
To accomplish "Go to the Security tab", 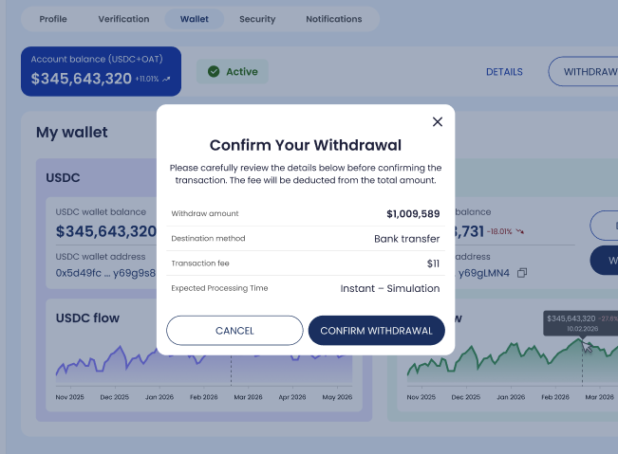I will point(257,19).
